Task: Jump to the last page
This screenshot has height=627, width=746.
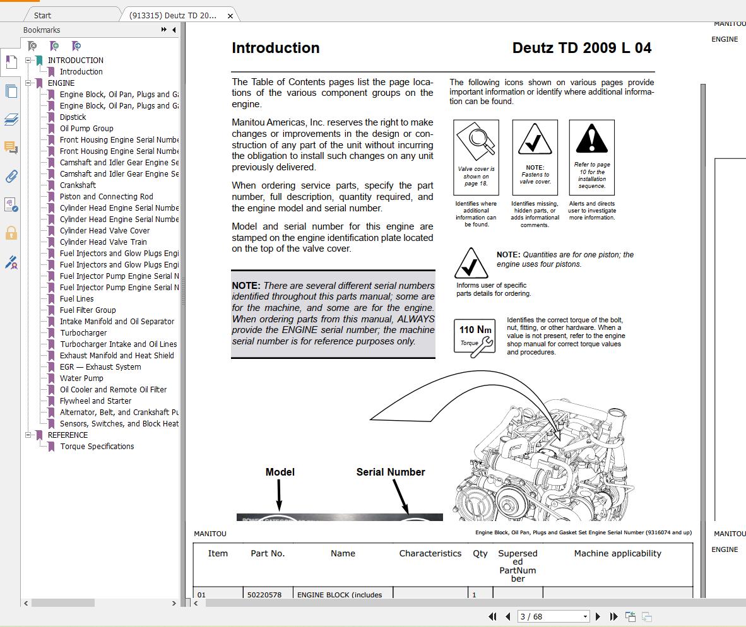Action: pos(612,616)
